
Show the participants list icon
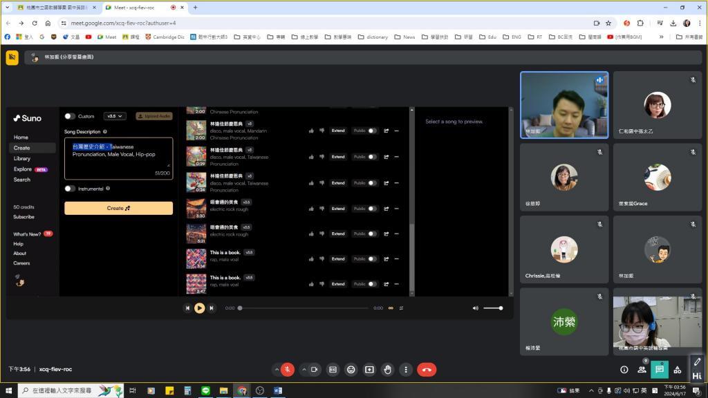[642, 370]
